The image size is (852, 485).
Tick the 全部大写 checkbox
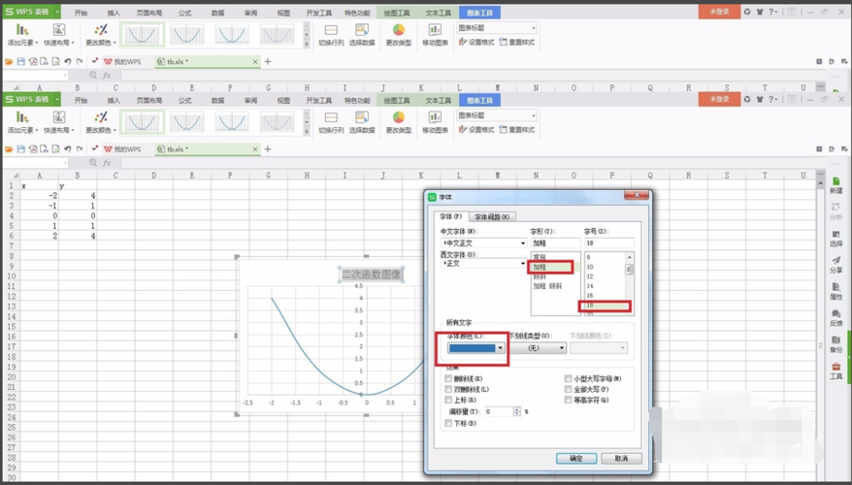pyautogui.click(x=569, y=389)
